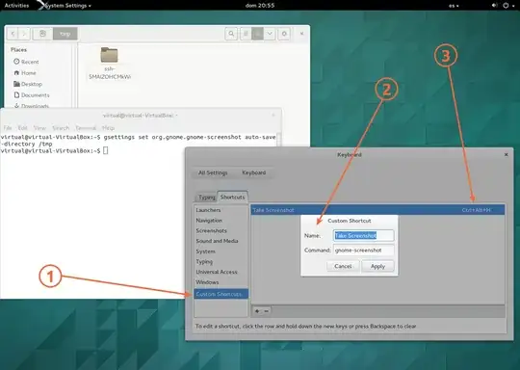
Task: Expand view options dropdown arrow in Files
Action: 270,34
